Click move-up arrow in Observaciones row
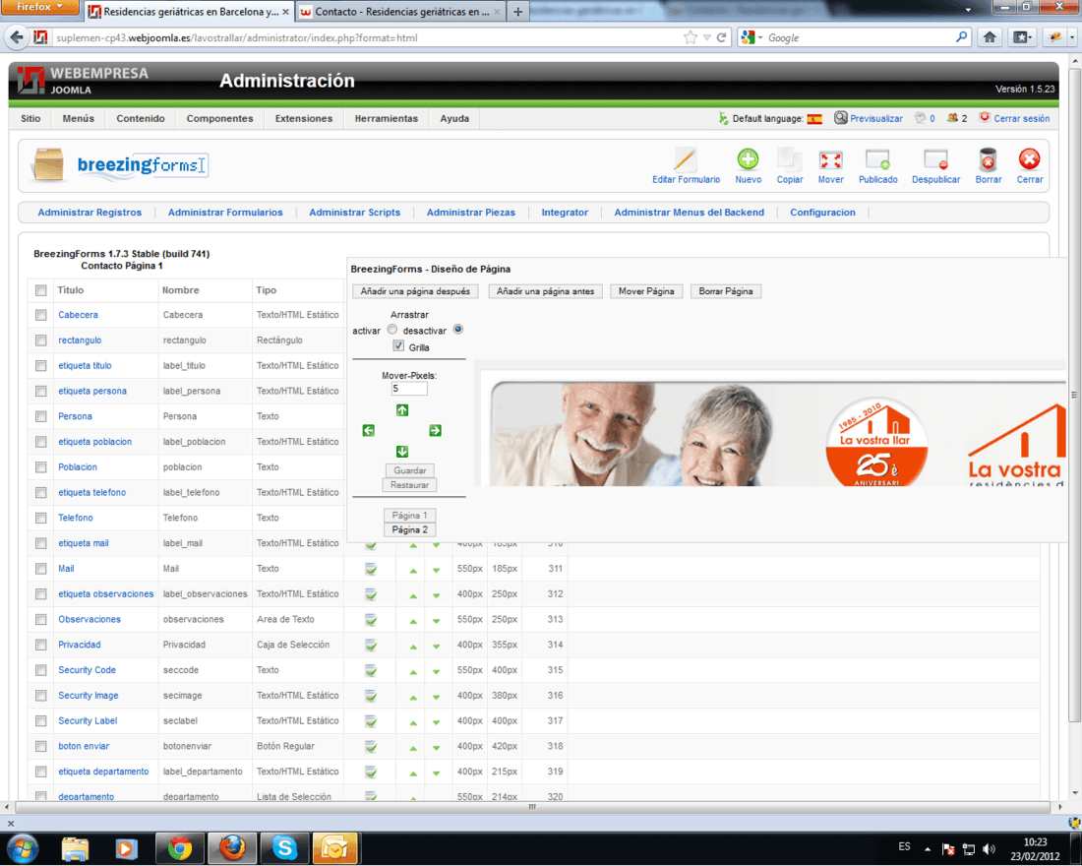The height and width of the screenshot is (866, 1082). tap(413, 621)
